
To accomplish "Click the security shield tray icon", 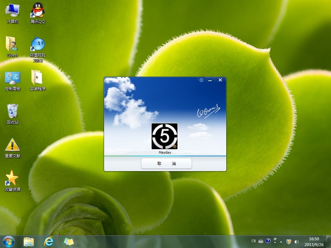I will [289, 242].
